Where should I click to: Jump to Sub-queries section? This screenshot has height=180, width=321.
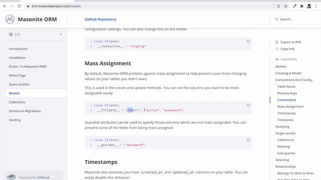pos(286,153)
